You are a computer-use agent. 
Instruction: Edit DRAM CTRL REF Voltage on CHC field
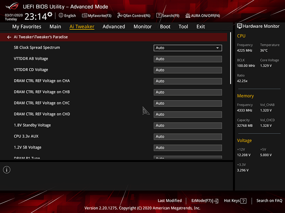[188, 104]
